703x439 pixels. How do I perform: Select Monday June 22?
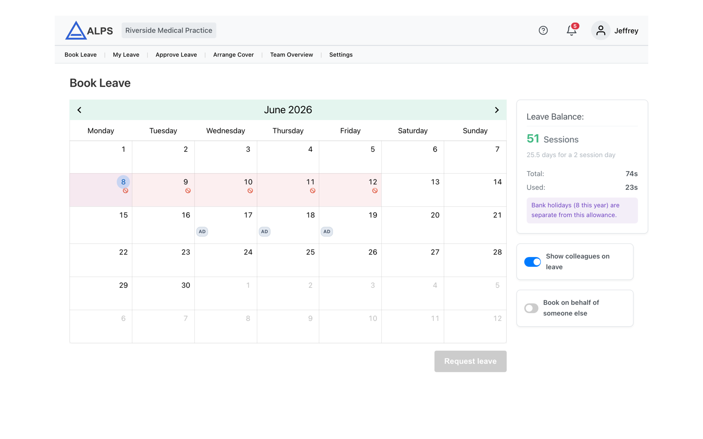[x=101, y=260]
